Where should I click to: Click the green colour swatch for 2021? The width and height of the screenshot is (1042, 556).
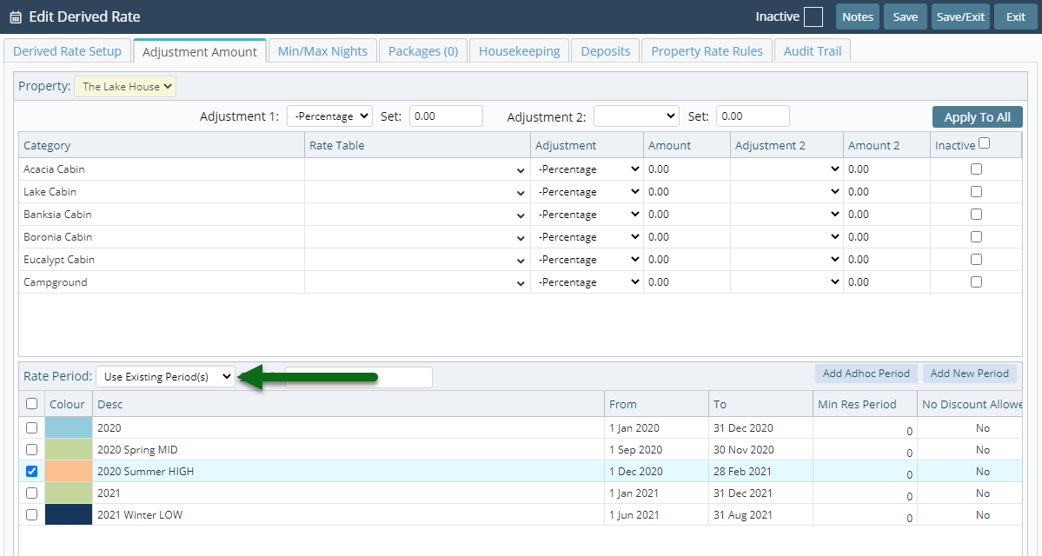click(69, 493)
